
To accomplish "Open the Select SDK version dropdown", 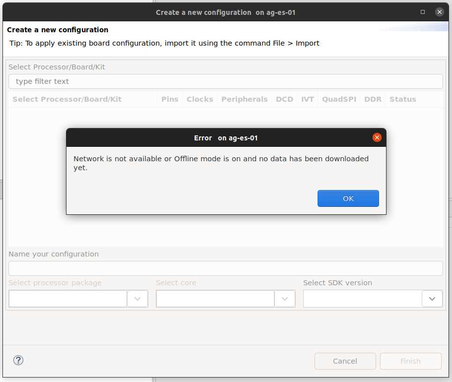I will click(432, 299).
